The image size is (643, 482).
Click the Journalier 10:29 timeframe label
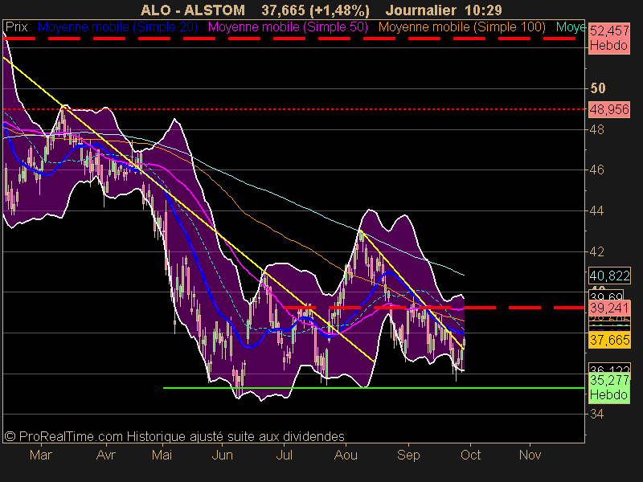[x=444, y=10]
